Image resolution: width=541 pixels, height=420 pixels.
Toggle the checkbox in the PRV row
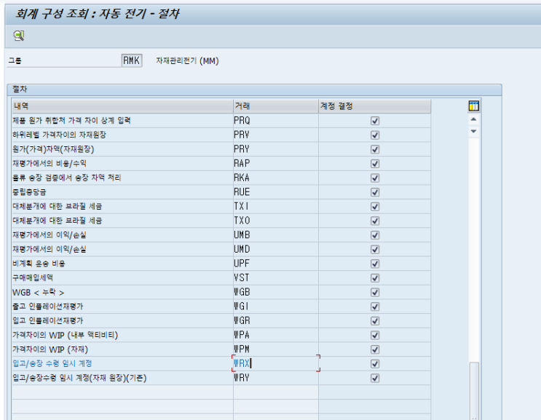coord(375,135)
